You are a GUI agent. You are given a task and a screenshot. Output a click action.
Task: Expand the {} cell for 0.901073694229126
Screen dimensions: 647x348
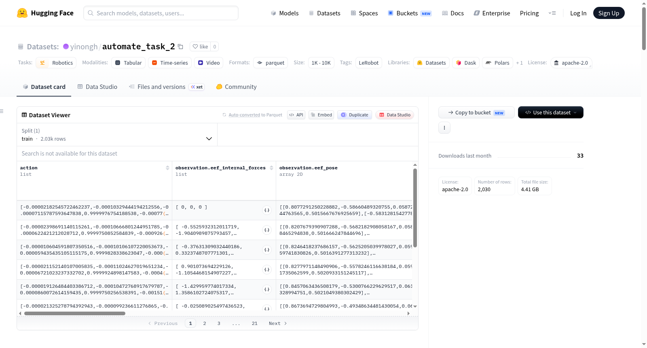[267, 270]
